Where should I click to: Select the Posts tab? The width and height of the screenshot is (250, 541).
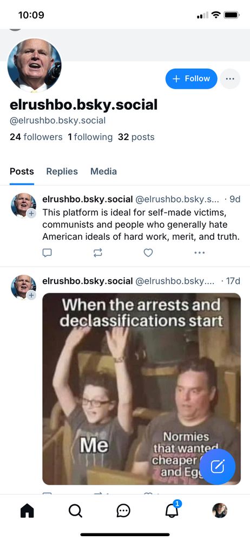22,171
